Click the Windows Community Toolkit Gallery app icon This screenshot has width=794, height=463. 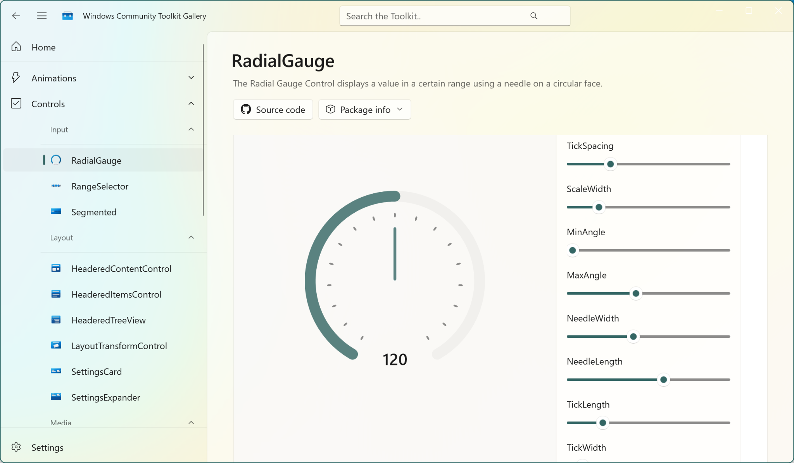click(x=67, y=16)
